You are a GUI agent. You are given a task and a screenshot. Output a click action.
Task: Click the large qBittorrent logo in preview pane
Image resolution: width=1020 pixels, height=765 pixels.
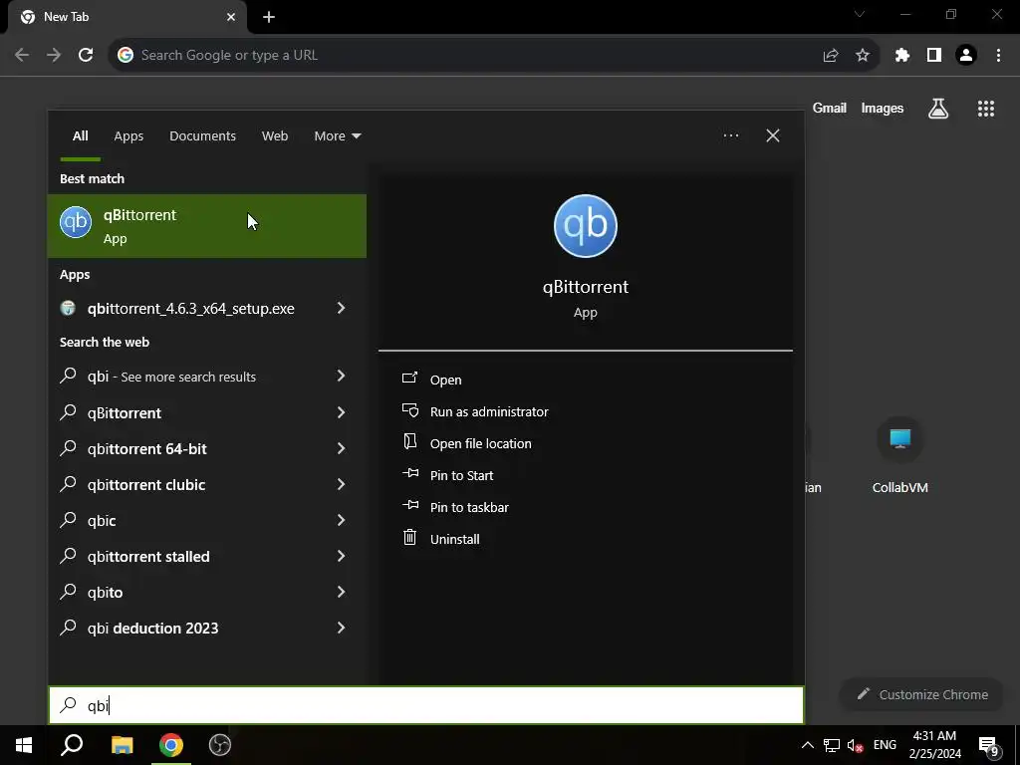[586, 226]
